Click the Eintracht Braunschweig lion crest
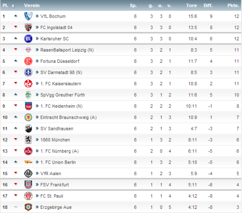 (x=28, y=117)
